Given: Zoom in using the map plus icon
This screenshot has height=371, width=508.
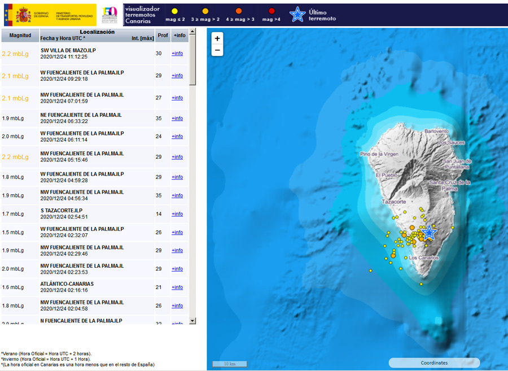Looking at the screenshot, I should tap(217, 39).
